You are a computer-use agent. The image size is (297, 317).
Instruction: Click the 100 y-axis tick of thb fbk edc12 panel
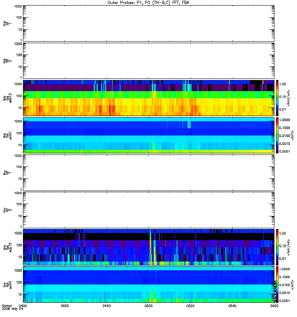tap(19, 96)
